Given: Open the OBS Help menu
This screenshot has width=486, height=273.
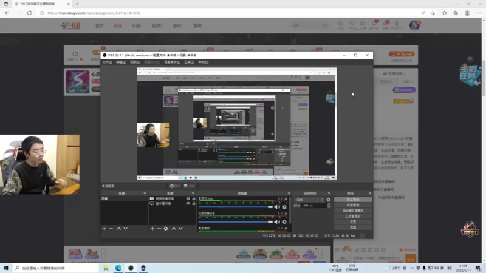Looking at the screenshot, I should (x=203, y=62).
